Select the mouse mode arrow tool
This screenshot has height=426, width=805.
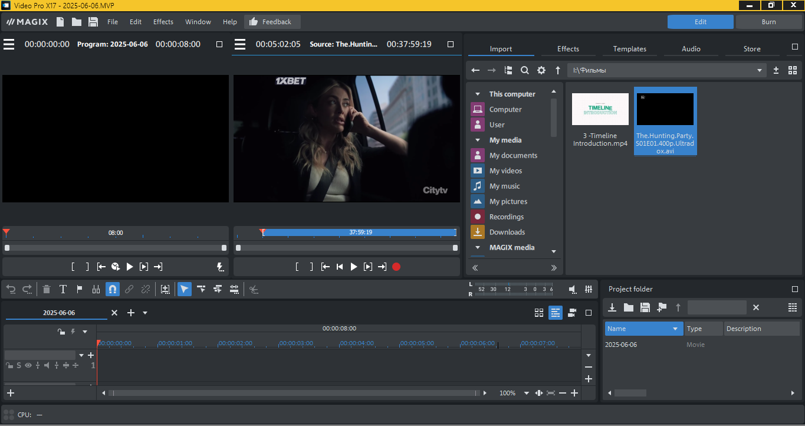pos(185,289)
